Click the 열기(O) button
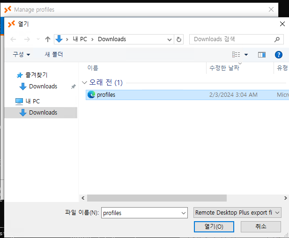Screen dimensions: 289x238 click(214, 227)
